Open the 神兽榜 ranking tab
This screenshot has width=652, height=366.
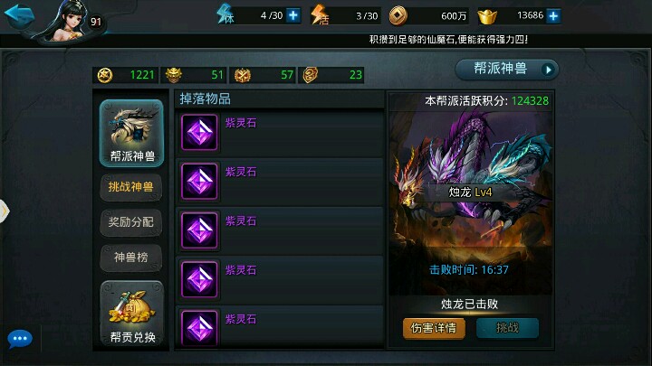pos(131,258)
